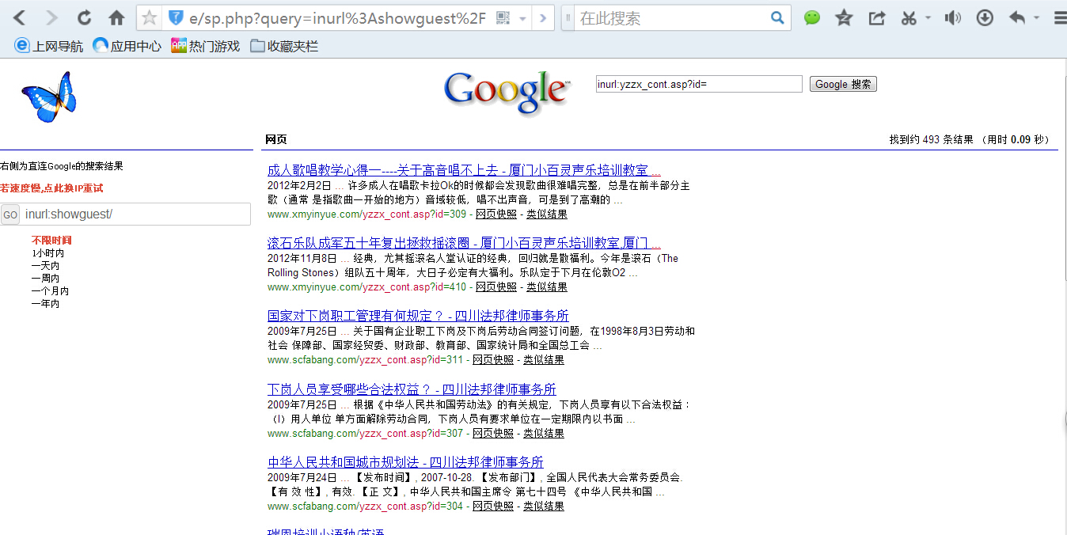Image resolution: width=1067 pixels, height=535 pixels.
Task: Click the browser 在此搜索 search box
Action: (x=671, y=18)
